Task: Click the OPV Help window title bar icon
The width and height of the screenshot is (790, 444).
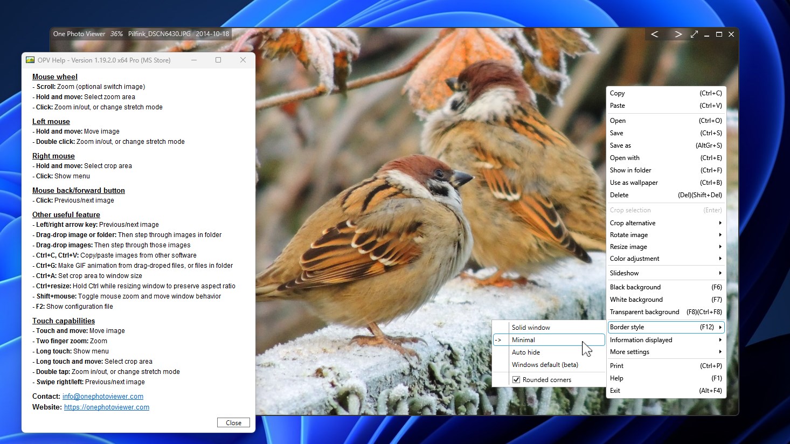Action: tap(31, 60)
